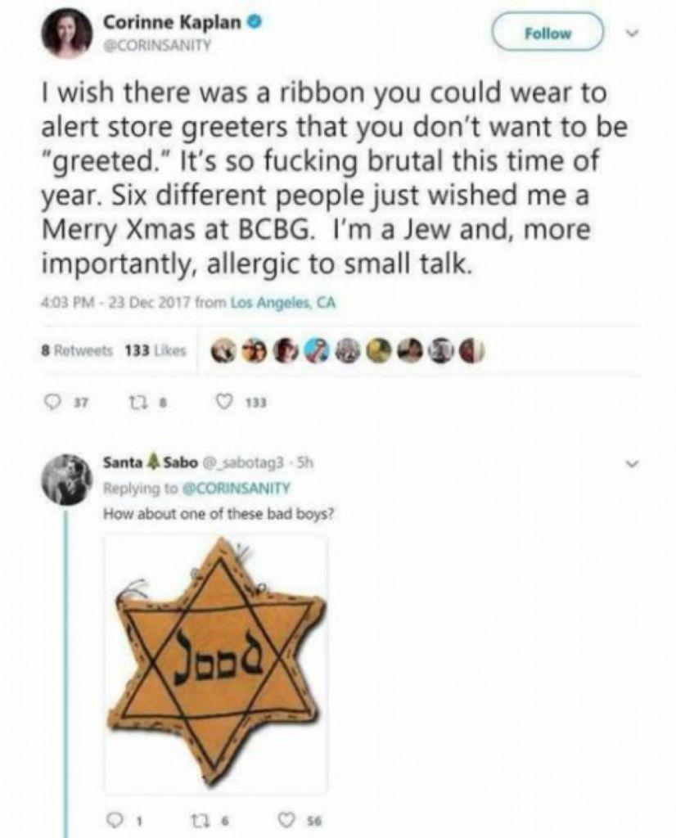
Task: Expand the chevron menu on Santa Sabo's reply
Action: coord(633,464)
